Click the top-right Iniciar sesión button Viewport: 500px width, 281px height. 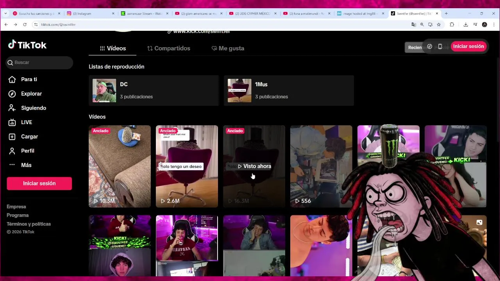[468, 46]
